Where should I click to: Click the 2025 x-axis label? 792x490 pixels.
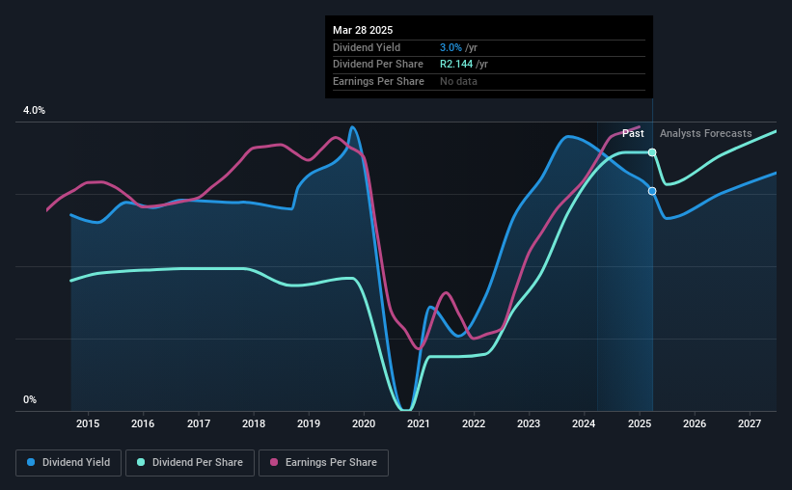[640, 423]
